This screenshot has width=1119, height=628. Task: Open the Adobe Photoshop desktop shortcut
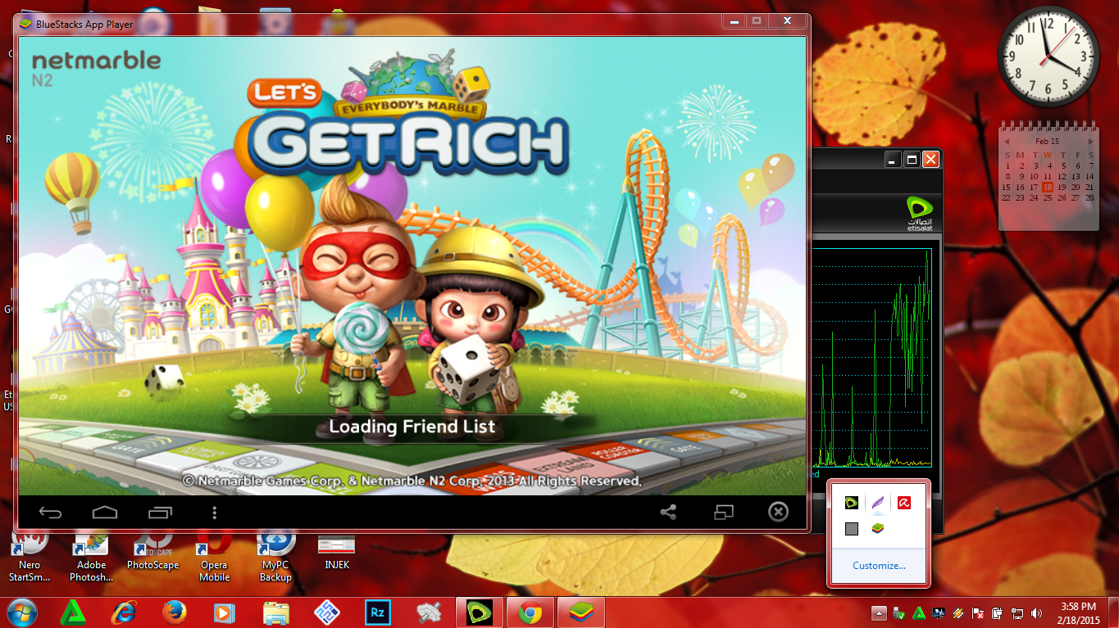(92, 557)
